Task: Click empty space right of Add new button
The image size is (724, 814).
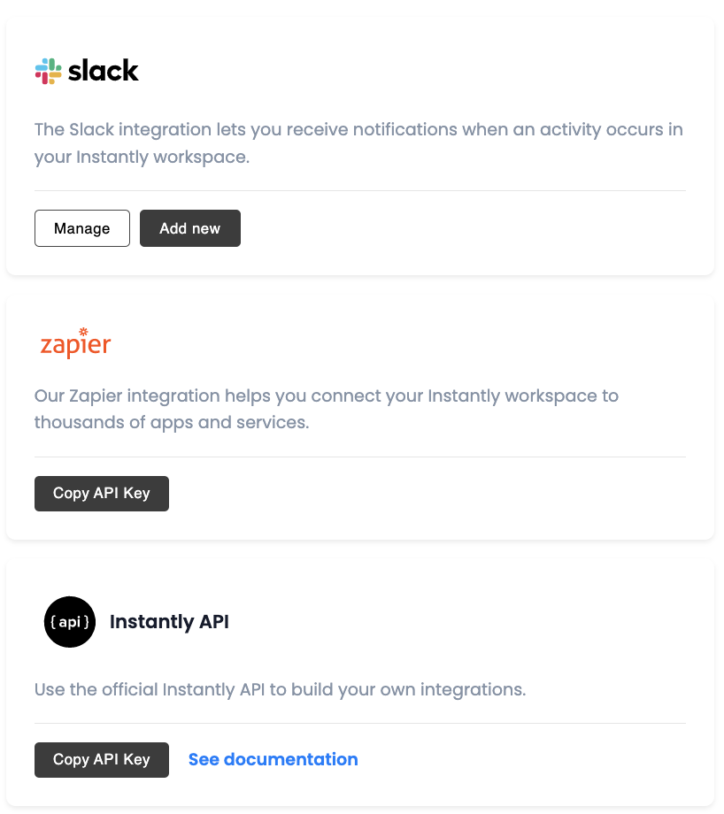Action: click(x=462, y=228)
